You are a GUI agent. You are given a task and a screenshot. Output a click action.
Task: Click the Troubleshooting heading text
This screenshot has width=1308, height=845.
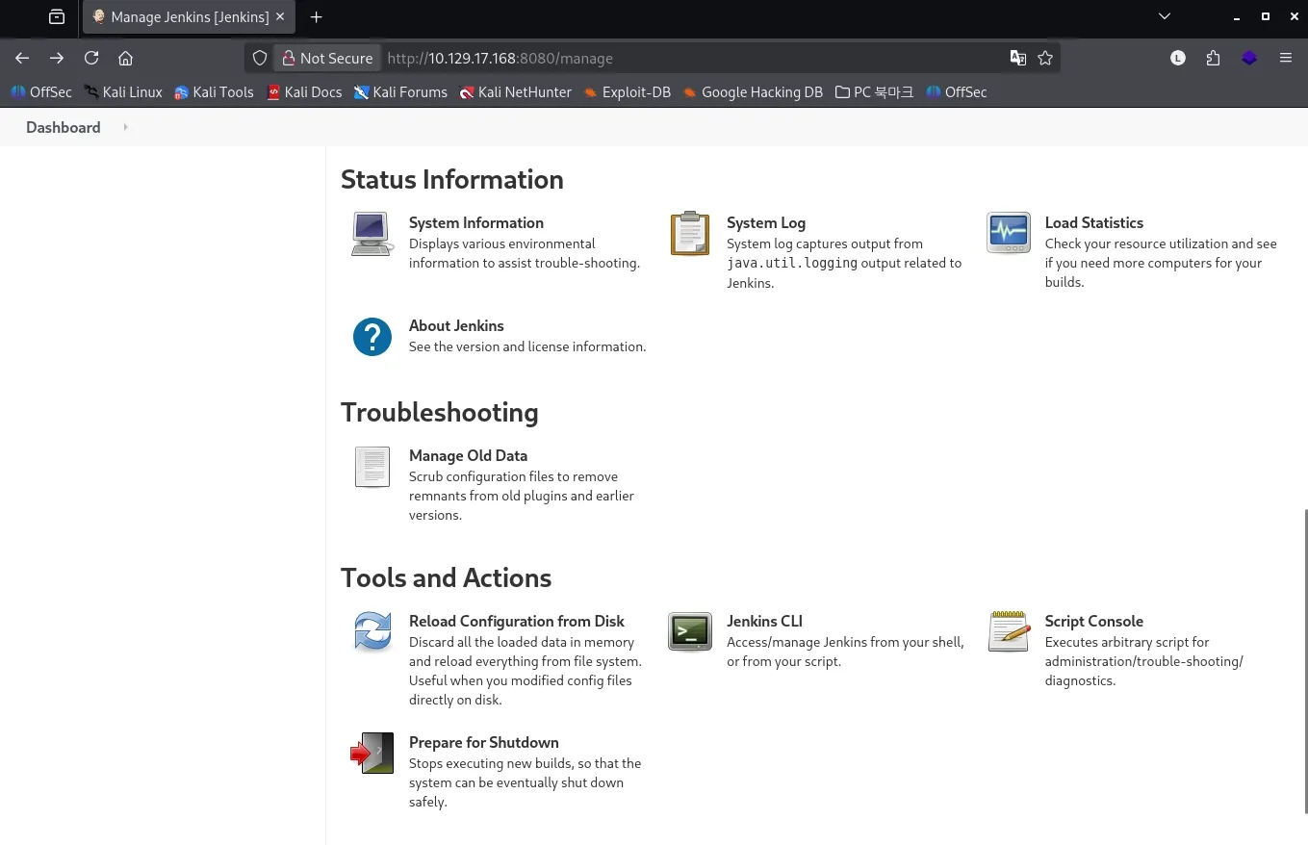[x=440, y=413]
